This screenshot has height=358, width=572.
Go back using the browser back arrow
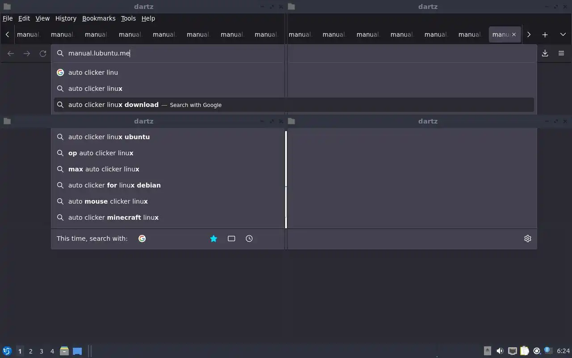pyautogui.click(x=11, y=53)
